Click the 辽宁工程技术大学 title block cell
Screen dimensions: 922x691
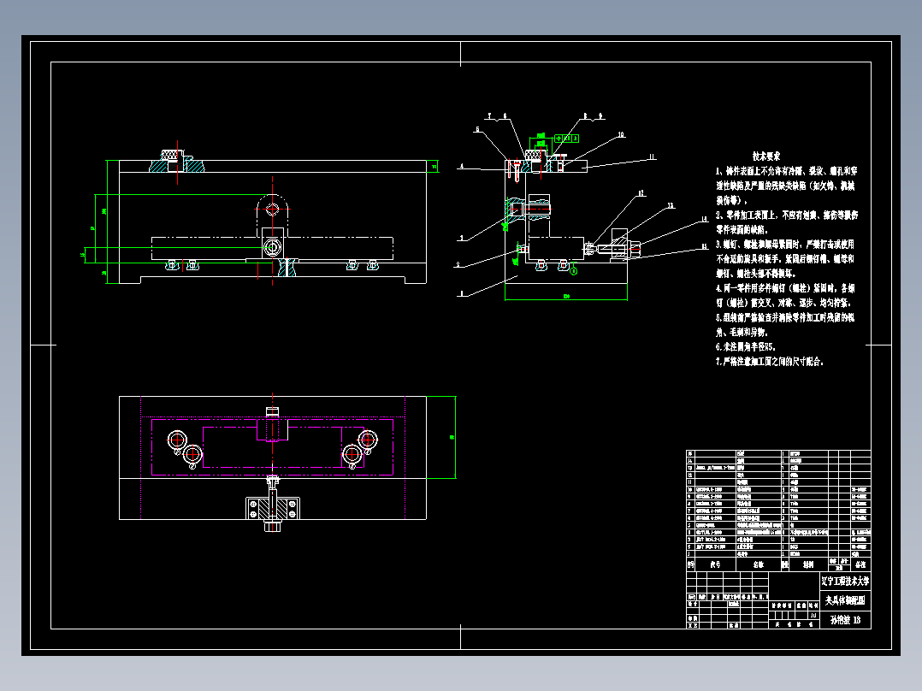(845, 581)
